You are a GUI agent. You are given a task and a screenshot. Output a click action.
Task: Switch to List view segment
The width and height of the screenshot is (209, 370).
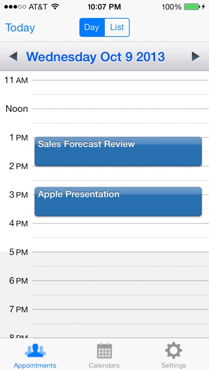pos(117,27)
